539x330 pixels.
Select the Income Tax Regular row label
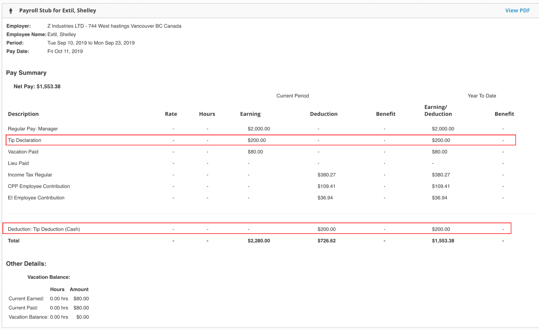(30, 175)
